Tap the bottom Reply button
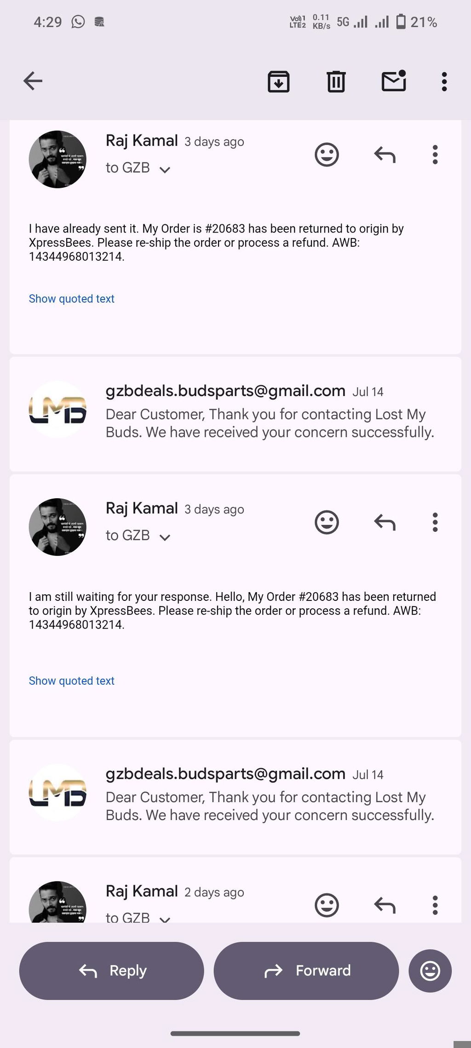The width and height of the screenshot is (471, 1048). pyautogui.click(x=112, y=971)
